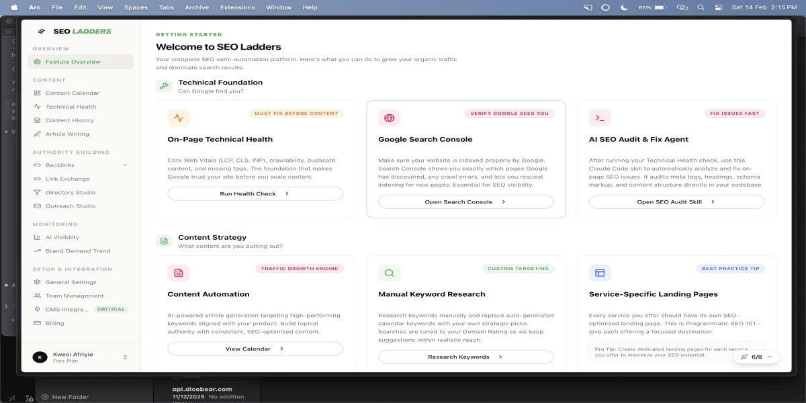Open AI Visibility under Monitoring

(62, 237)
